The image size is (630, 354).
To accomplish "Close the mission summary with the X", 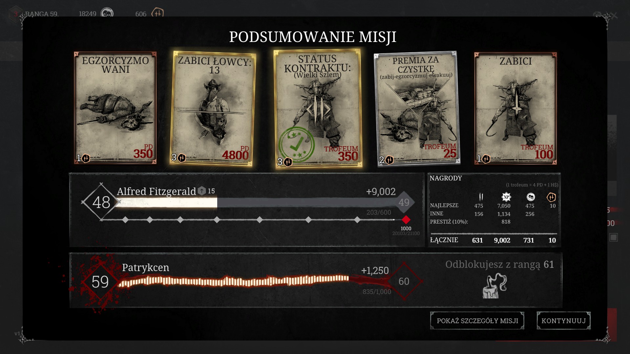I will 614,16.
